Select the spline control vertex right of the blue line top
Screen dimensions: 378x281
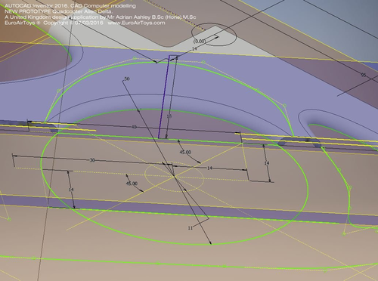tap(203, 62)
